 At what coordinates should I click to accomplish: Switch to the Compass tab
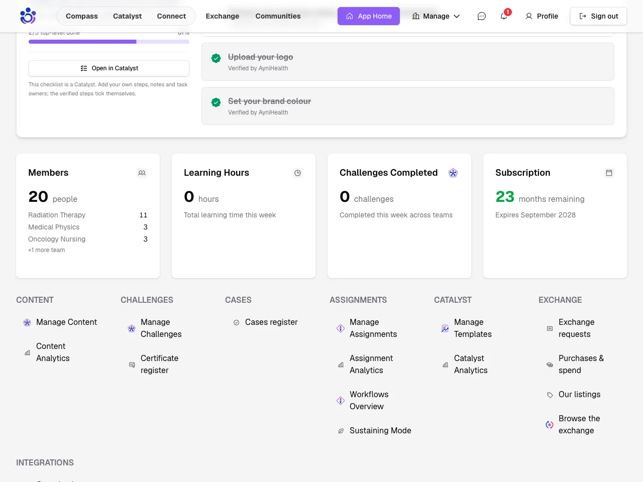pyautogui.click(x=82, y=16)
